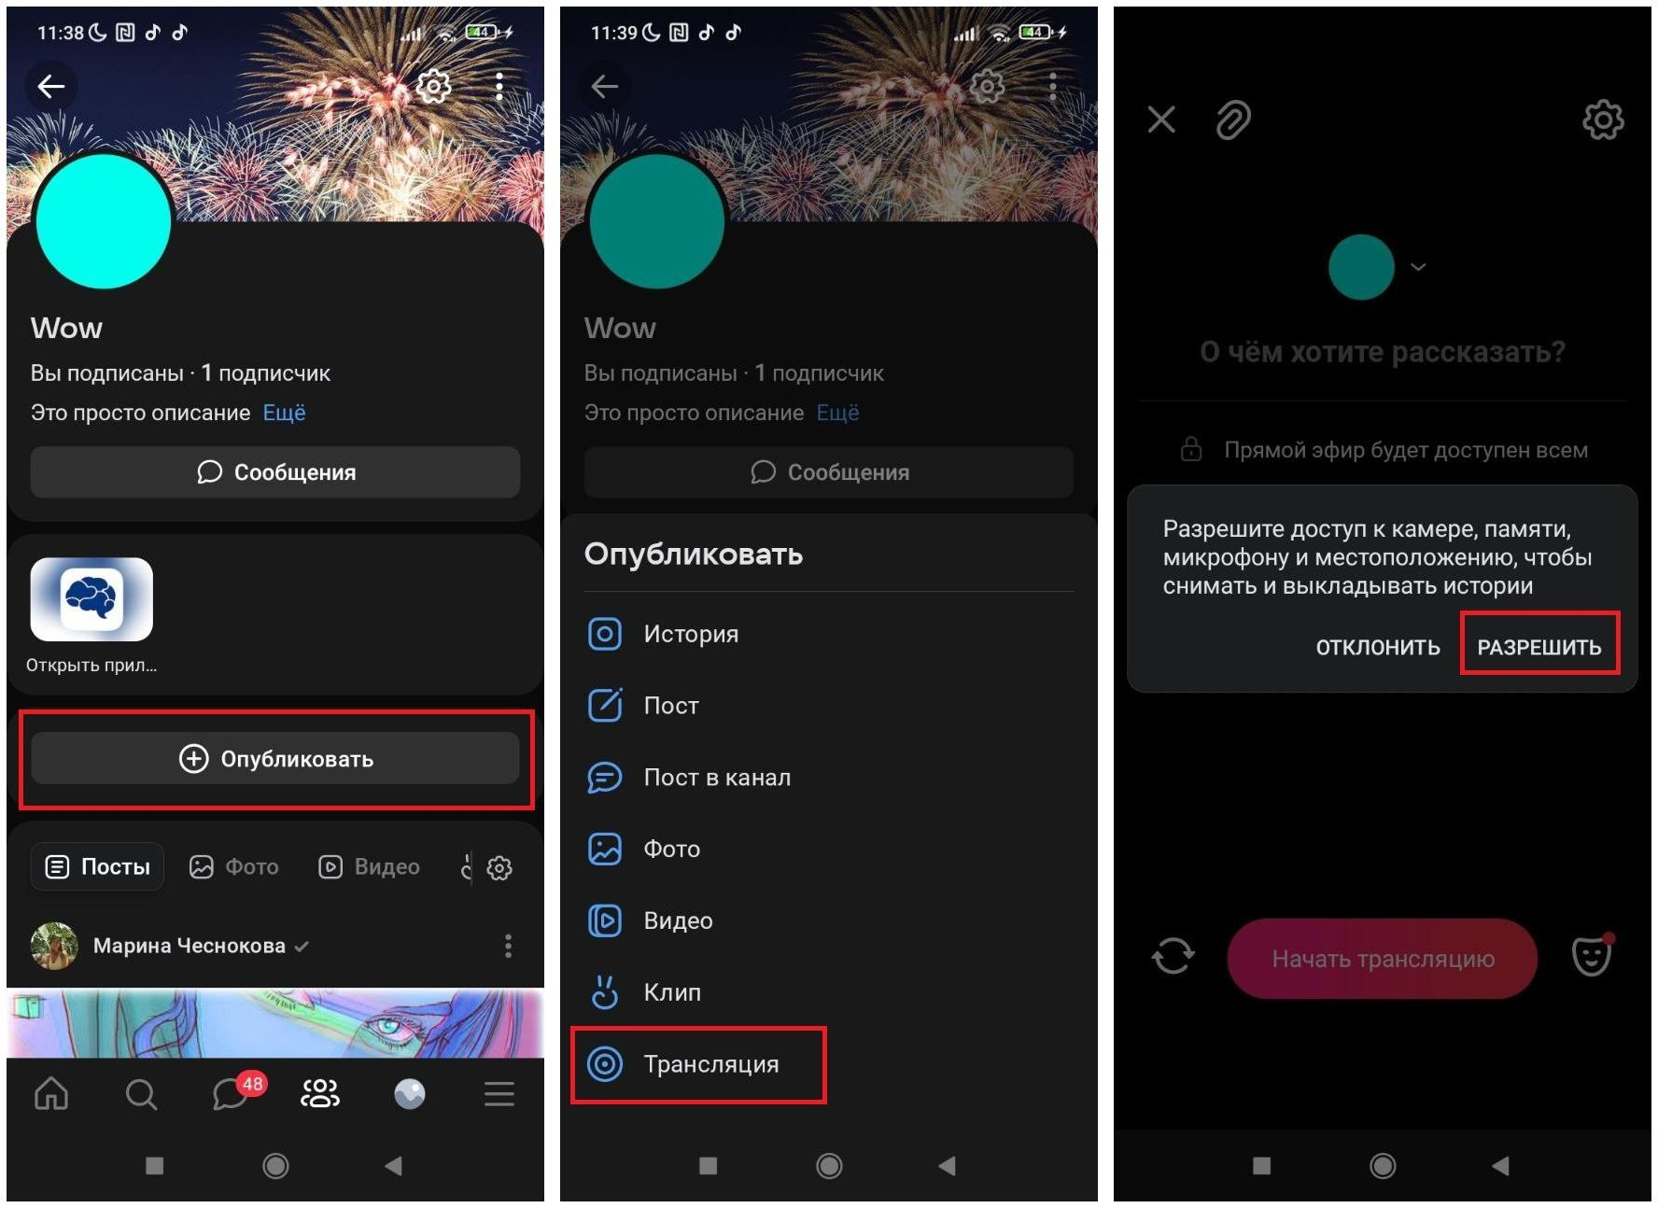Open tabs settings gear next to Видео
1658x1208 pixels.
[499, 868]
